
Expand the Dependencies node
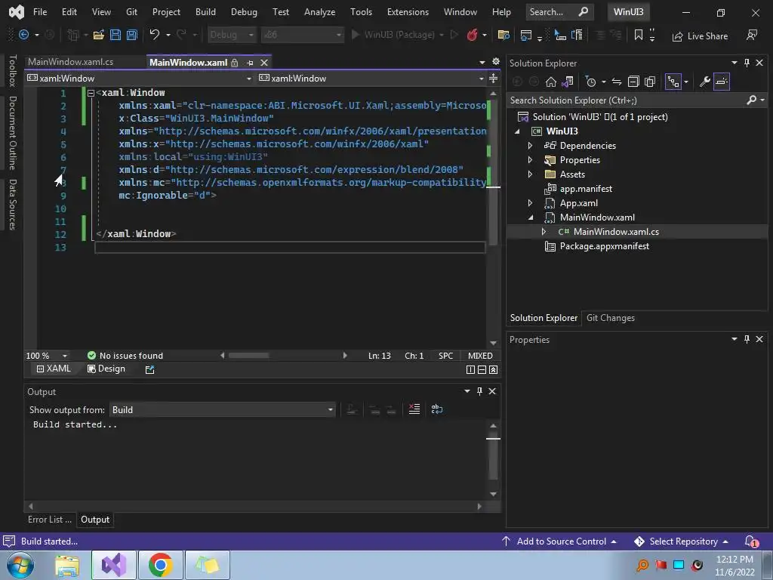click(530, 146)
